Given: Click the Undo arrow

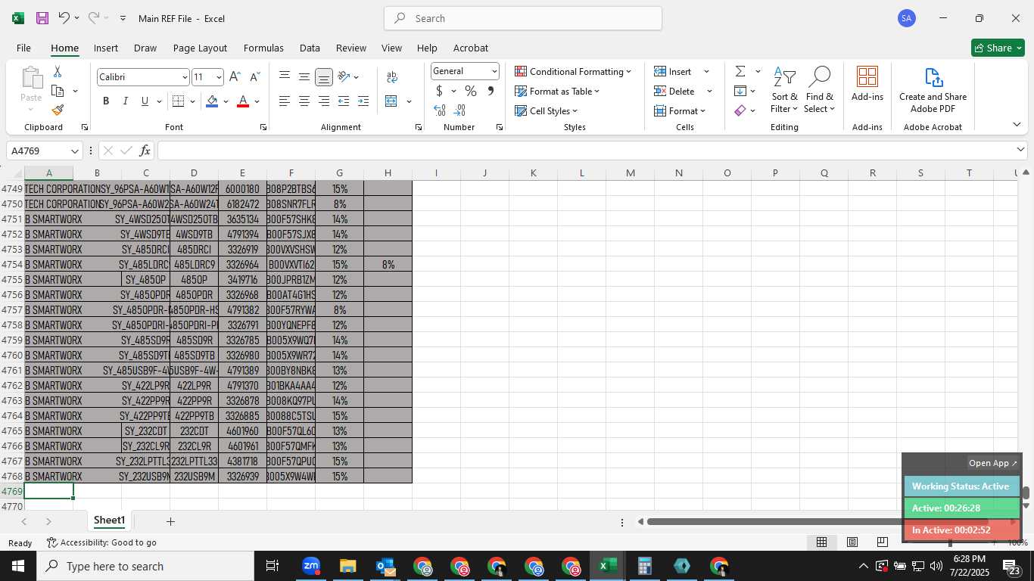Looking at the screenshot, I should coord(64,18).
